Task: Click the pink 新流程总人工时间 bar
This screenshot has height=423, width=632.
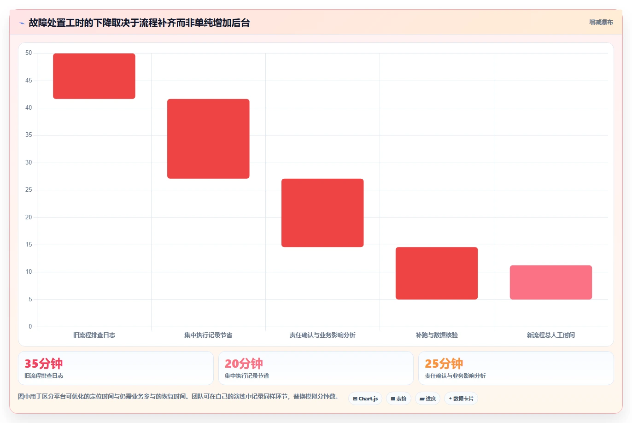Action: click(x=551, y=282)
